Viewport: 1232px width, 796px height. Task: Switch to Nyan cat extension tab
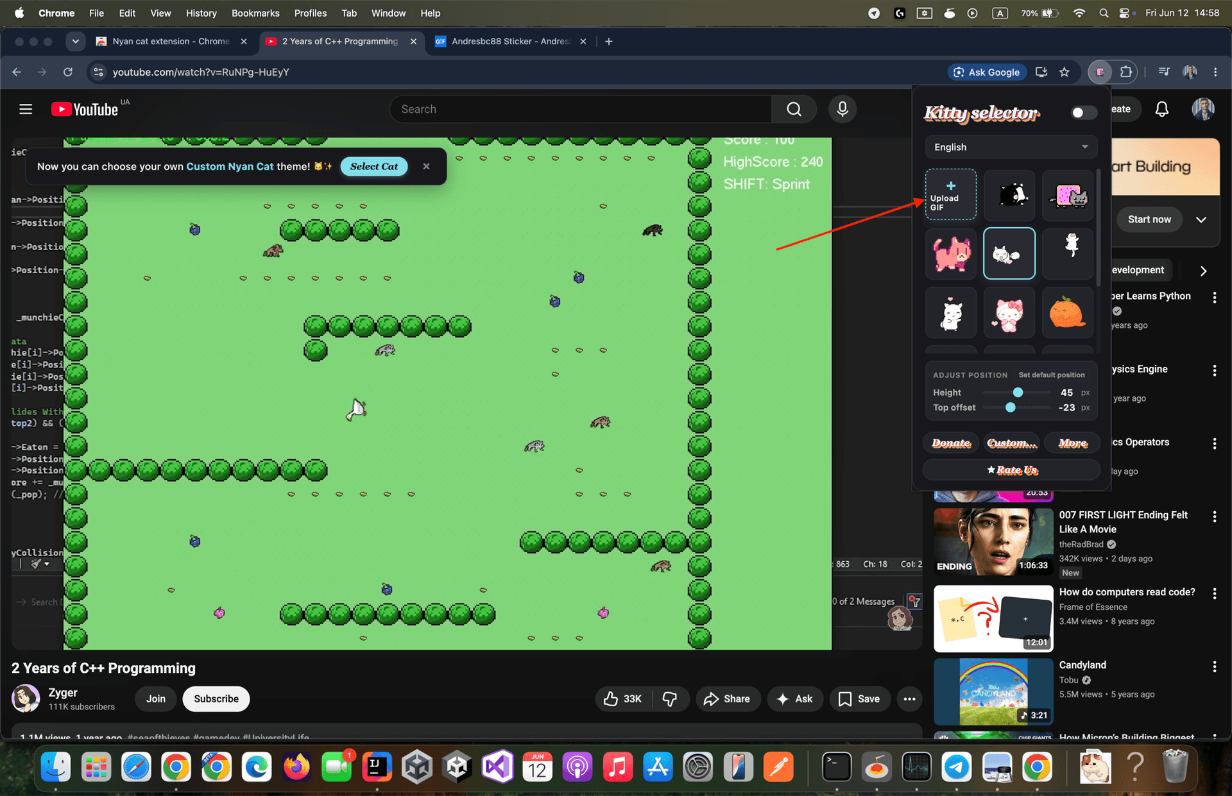171,41
